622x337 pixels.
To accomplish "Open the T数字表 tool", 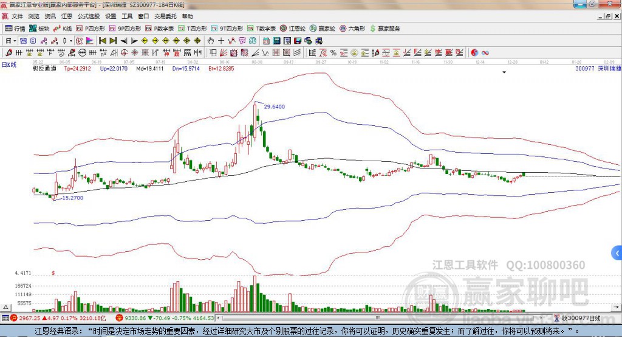I will point(261,29).
